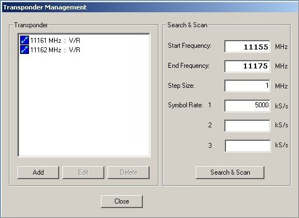
Task: Click satellite icon next to 11161 MHz
Action: (25, 40)
